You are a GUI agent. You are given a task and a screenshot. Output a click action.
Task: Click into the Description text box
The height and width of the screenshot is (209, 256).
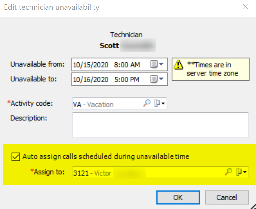click(161, 125)
